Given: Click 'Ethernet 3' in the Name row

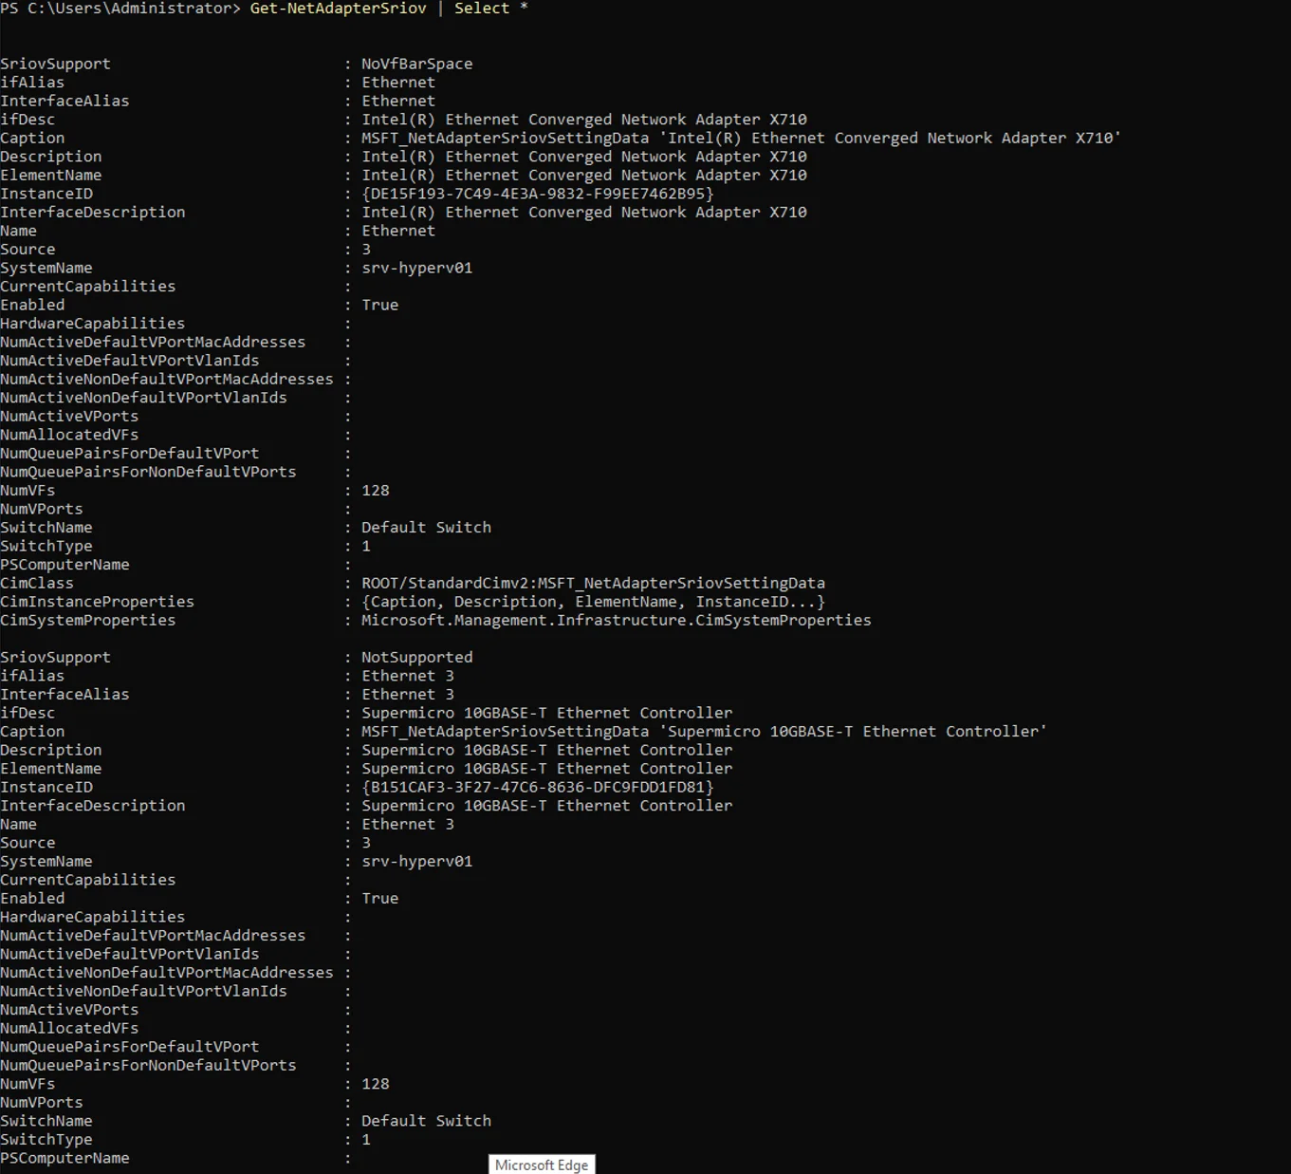Looking at the screenshot, I should click(408, 824).
